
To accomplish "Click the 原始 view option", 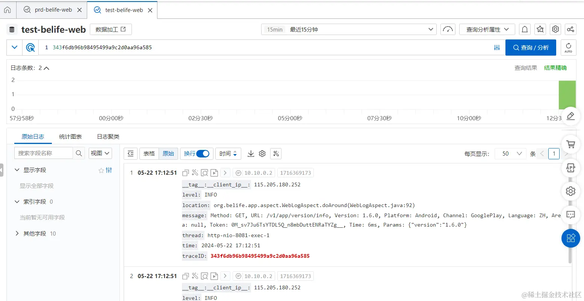I will tap(168, 153).
